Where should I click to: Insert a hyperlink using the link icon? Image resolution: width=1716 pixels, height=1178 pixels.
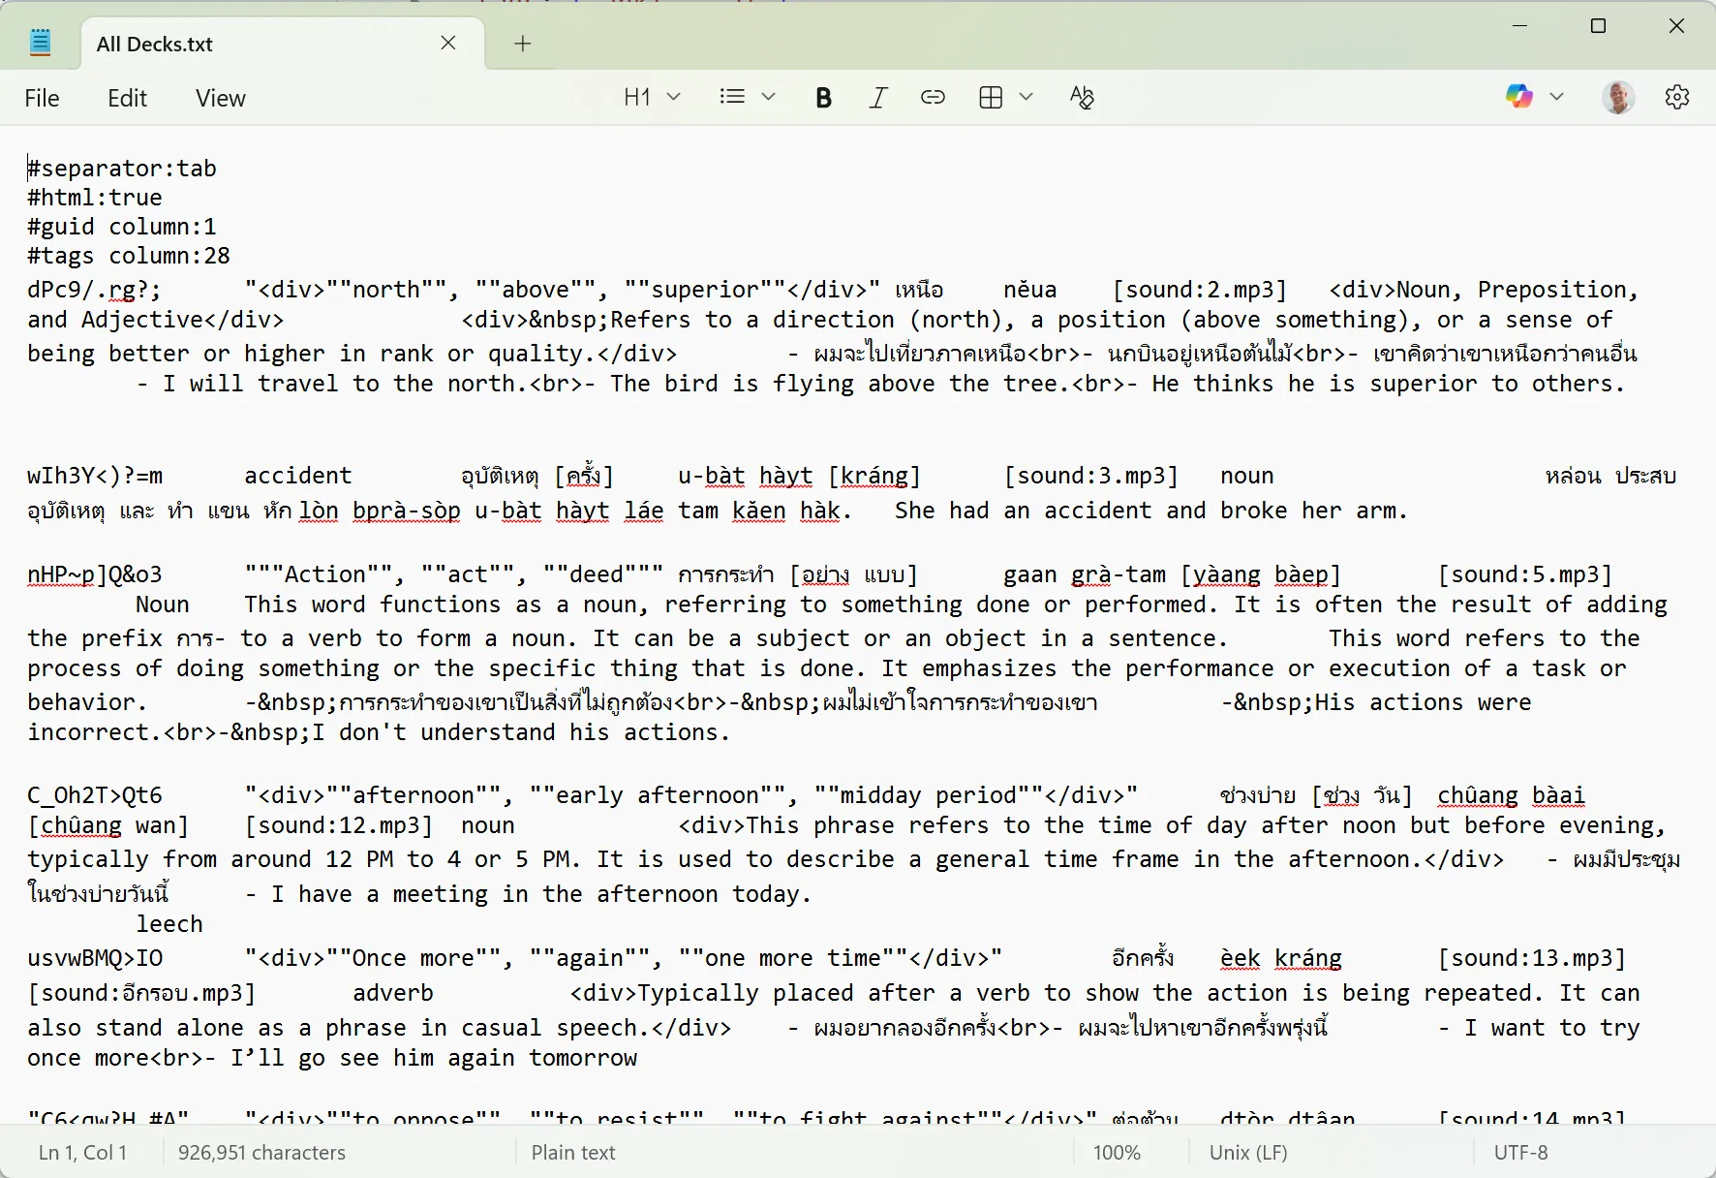click(933, 97)
